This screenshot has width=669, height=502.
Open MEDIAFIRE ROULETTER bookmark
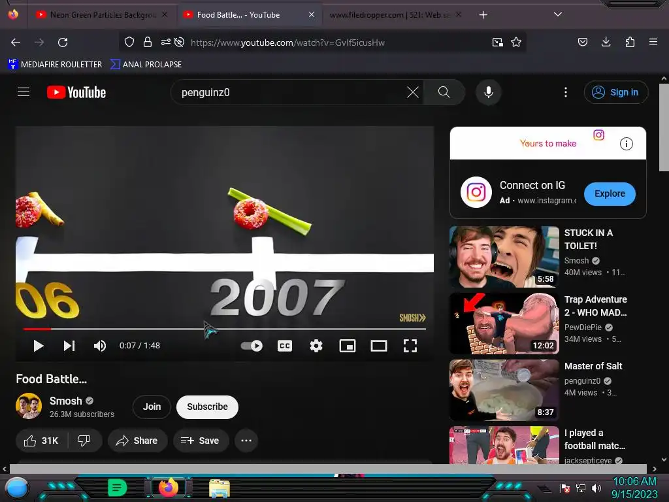tap(55, 65)
